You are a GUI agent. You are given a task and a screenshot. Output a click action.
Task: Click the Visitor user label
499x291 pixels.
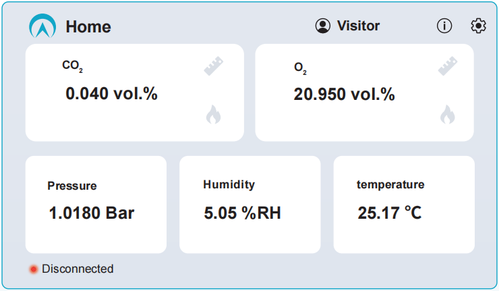pos(358,26)
